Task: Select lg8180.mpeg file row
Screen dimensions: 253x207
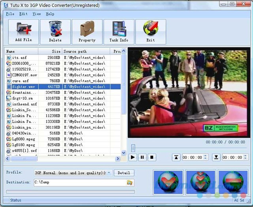Action: click(63, 145)
